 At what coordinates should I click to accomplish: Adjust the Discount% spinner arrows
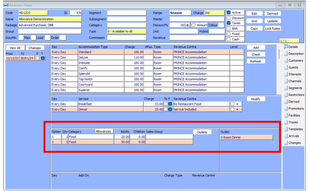pos(188,25)
